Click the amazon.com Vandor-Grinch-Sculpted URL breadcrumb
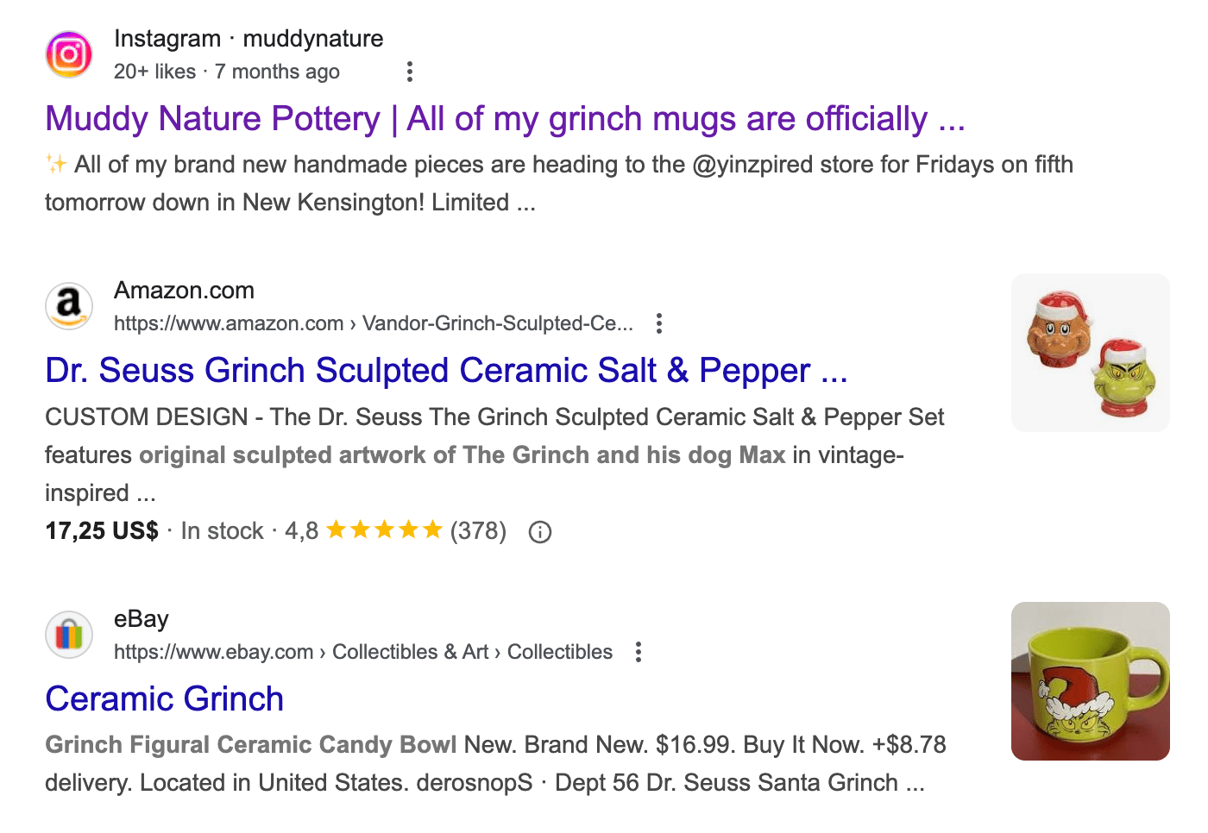Screen dimensions: 1208x833 373,323
